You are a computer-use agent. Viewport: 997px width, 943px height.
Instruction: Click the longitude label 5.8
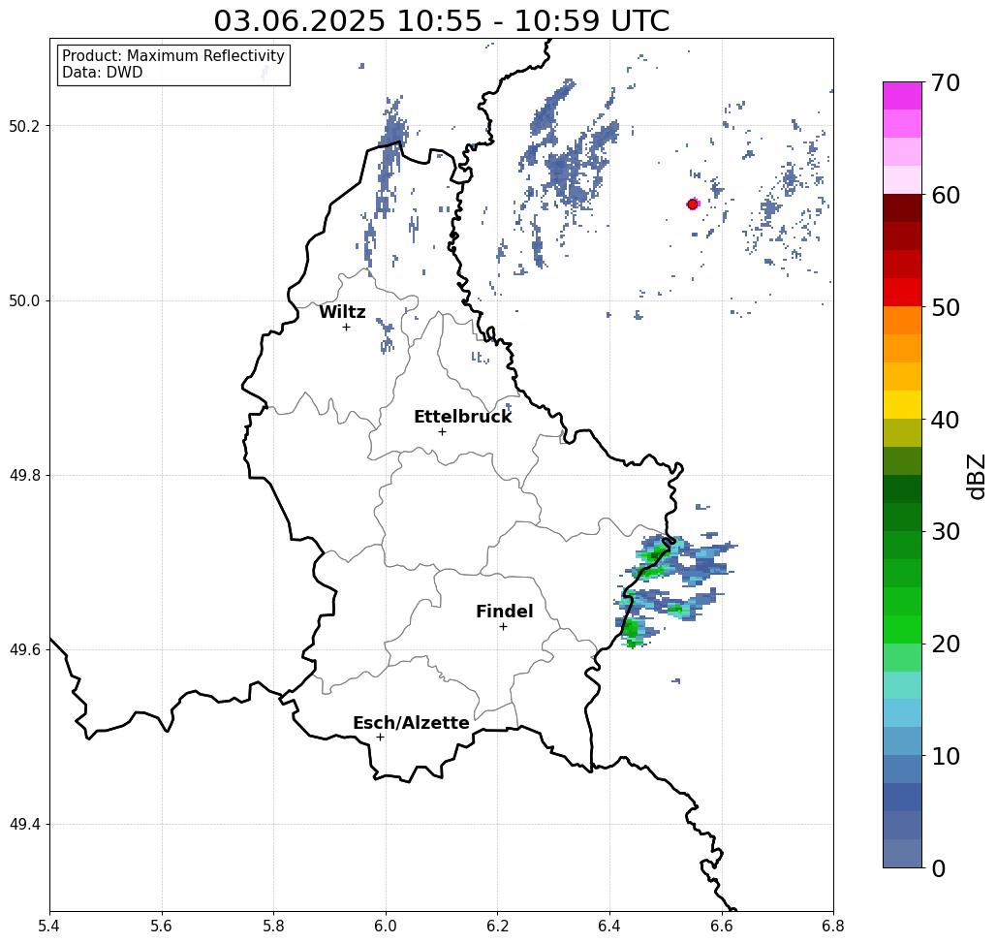click(x=273, y=926)
